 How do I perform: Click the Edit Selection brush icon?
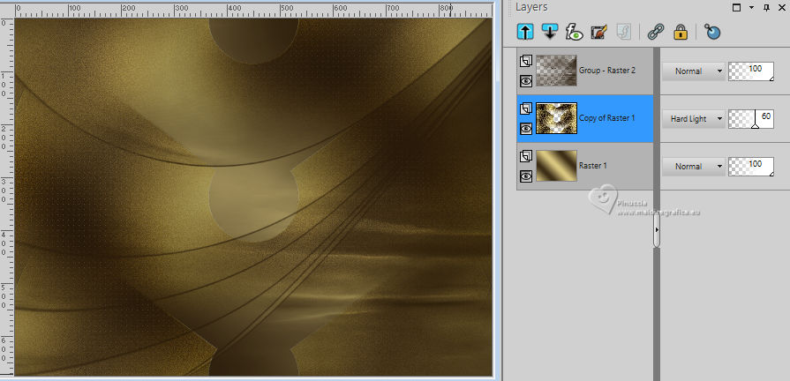pyautogui.click(x=598, y=32)
